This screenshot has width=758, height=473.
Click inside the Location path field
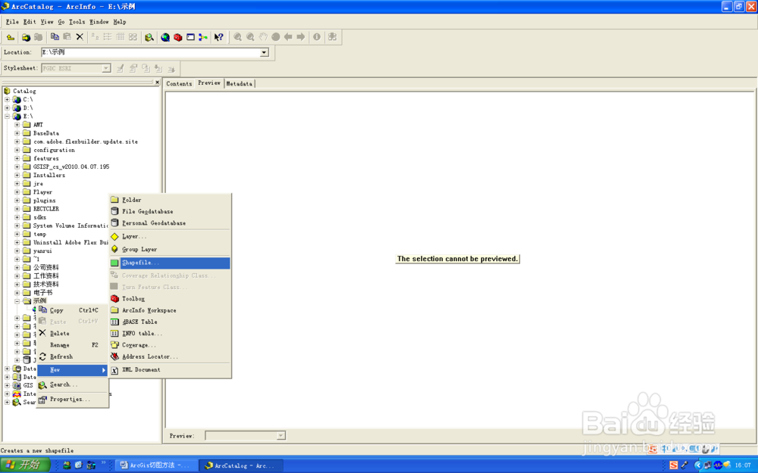(x=151, y=52)
